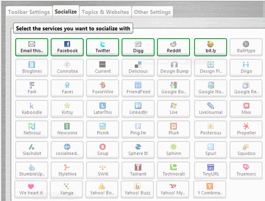The image size is (265, 201).
Task: Select the Live windows icon
Action: [174, 106]
